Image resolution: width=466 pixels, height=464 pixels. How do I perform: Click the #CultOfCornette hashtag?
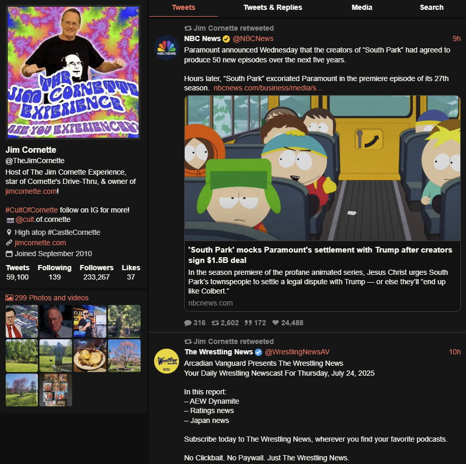tap(32, 210)
